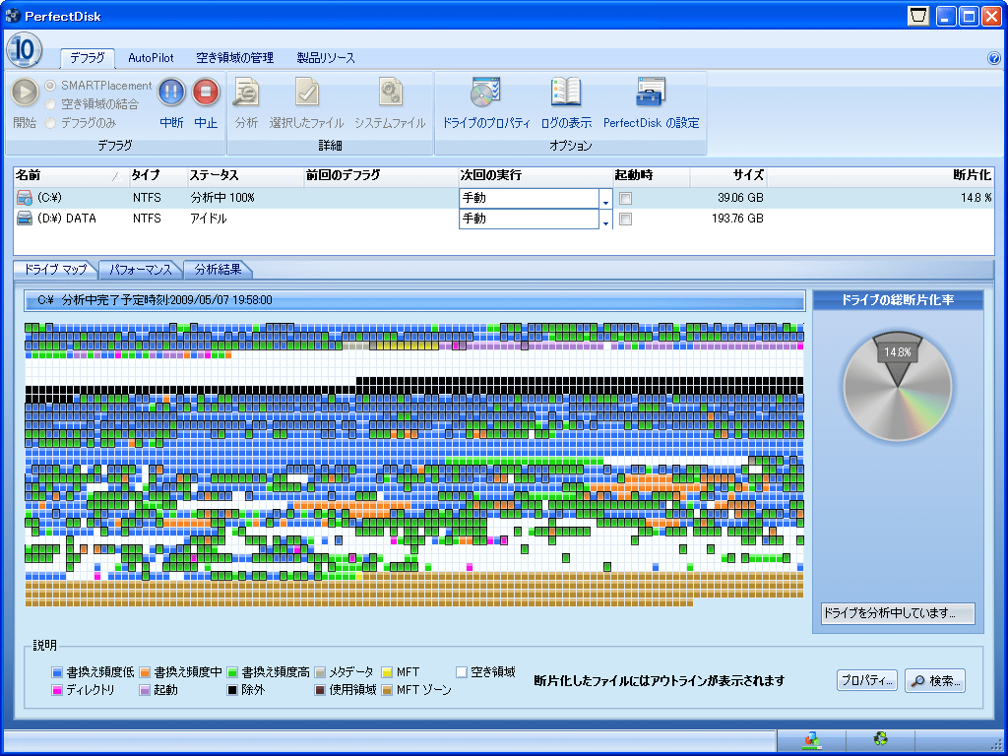The image size is (1008, 756).
Task: Open the 空き領域の管理 tab
Action: 234,58
